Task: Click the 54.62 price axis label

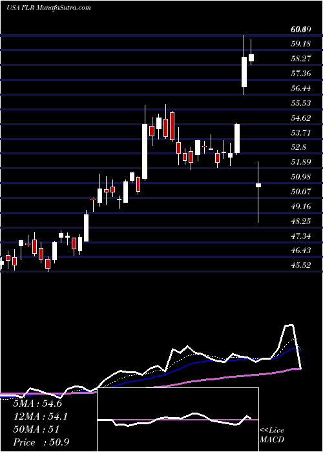Action: pos(301,118)
